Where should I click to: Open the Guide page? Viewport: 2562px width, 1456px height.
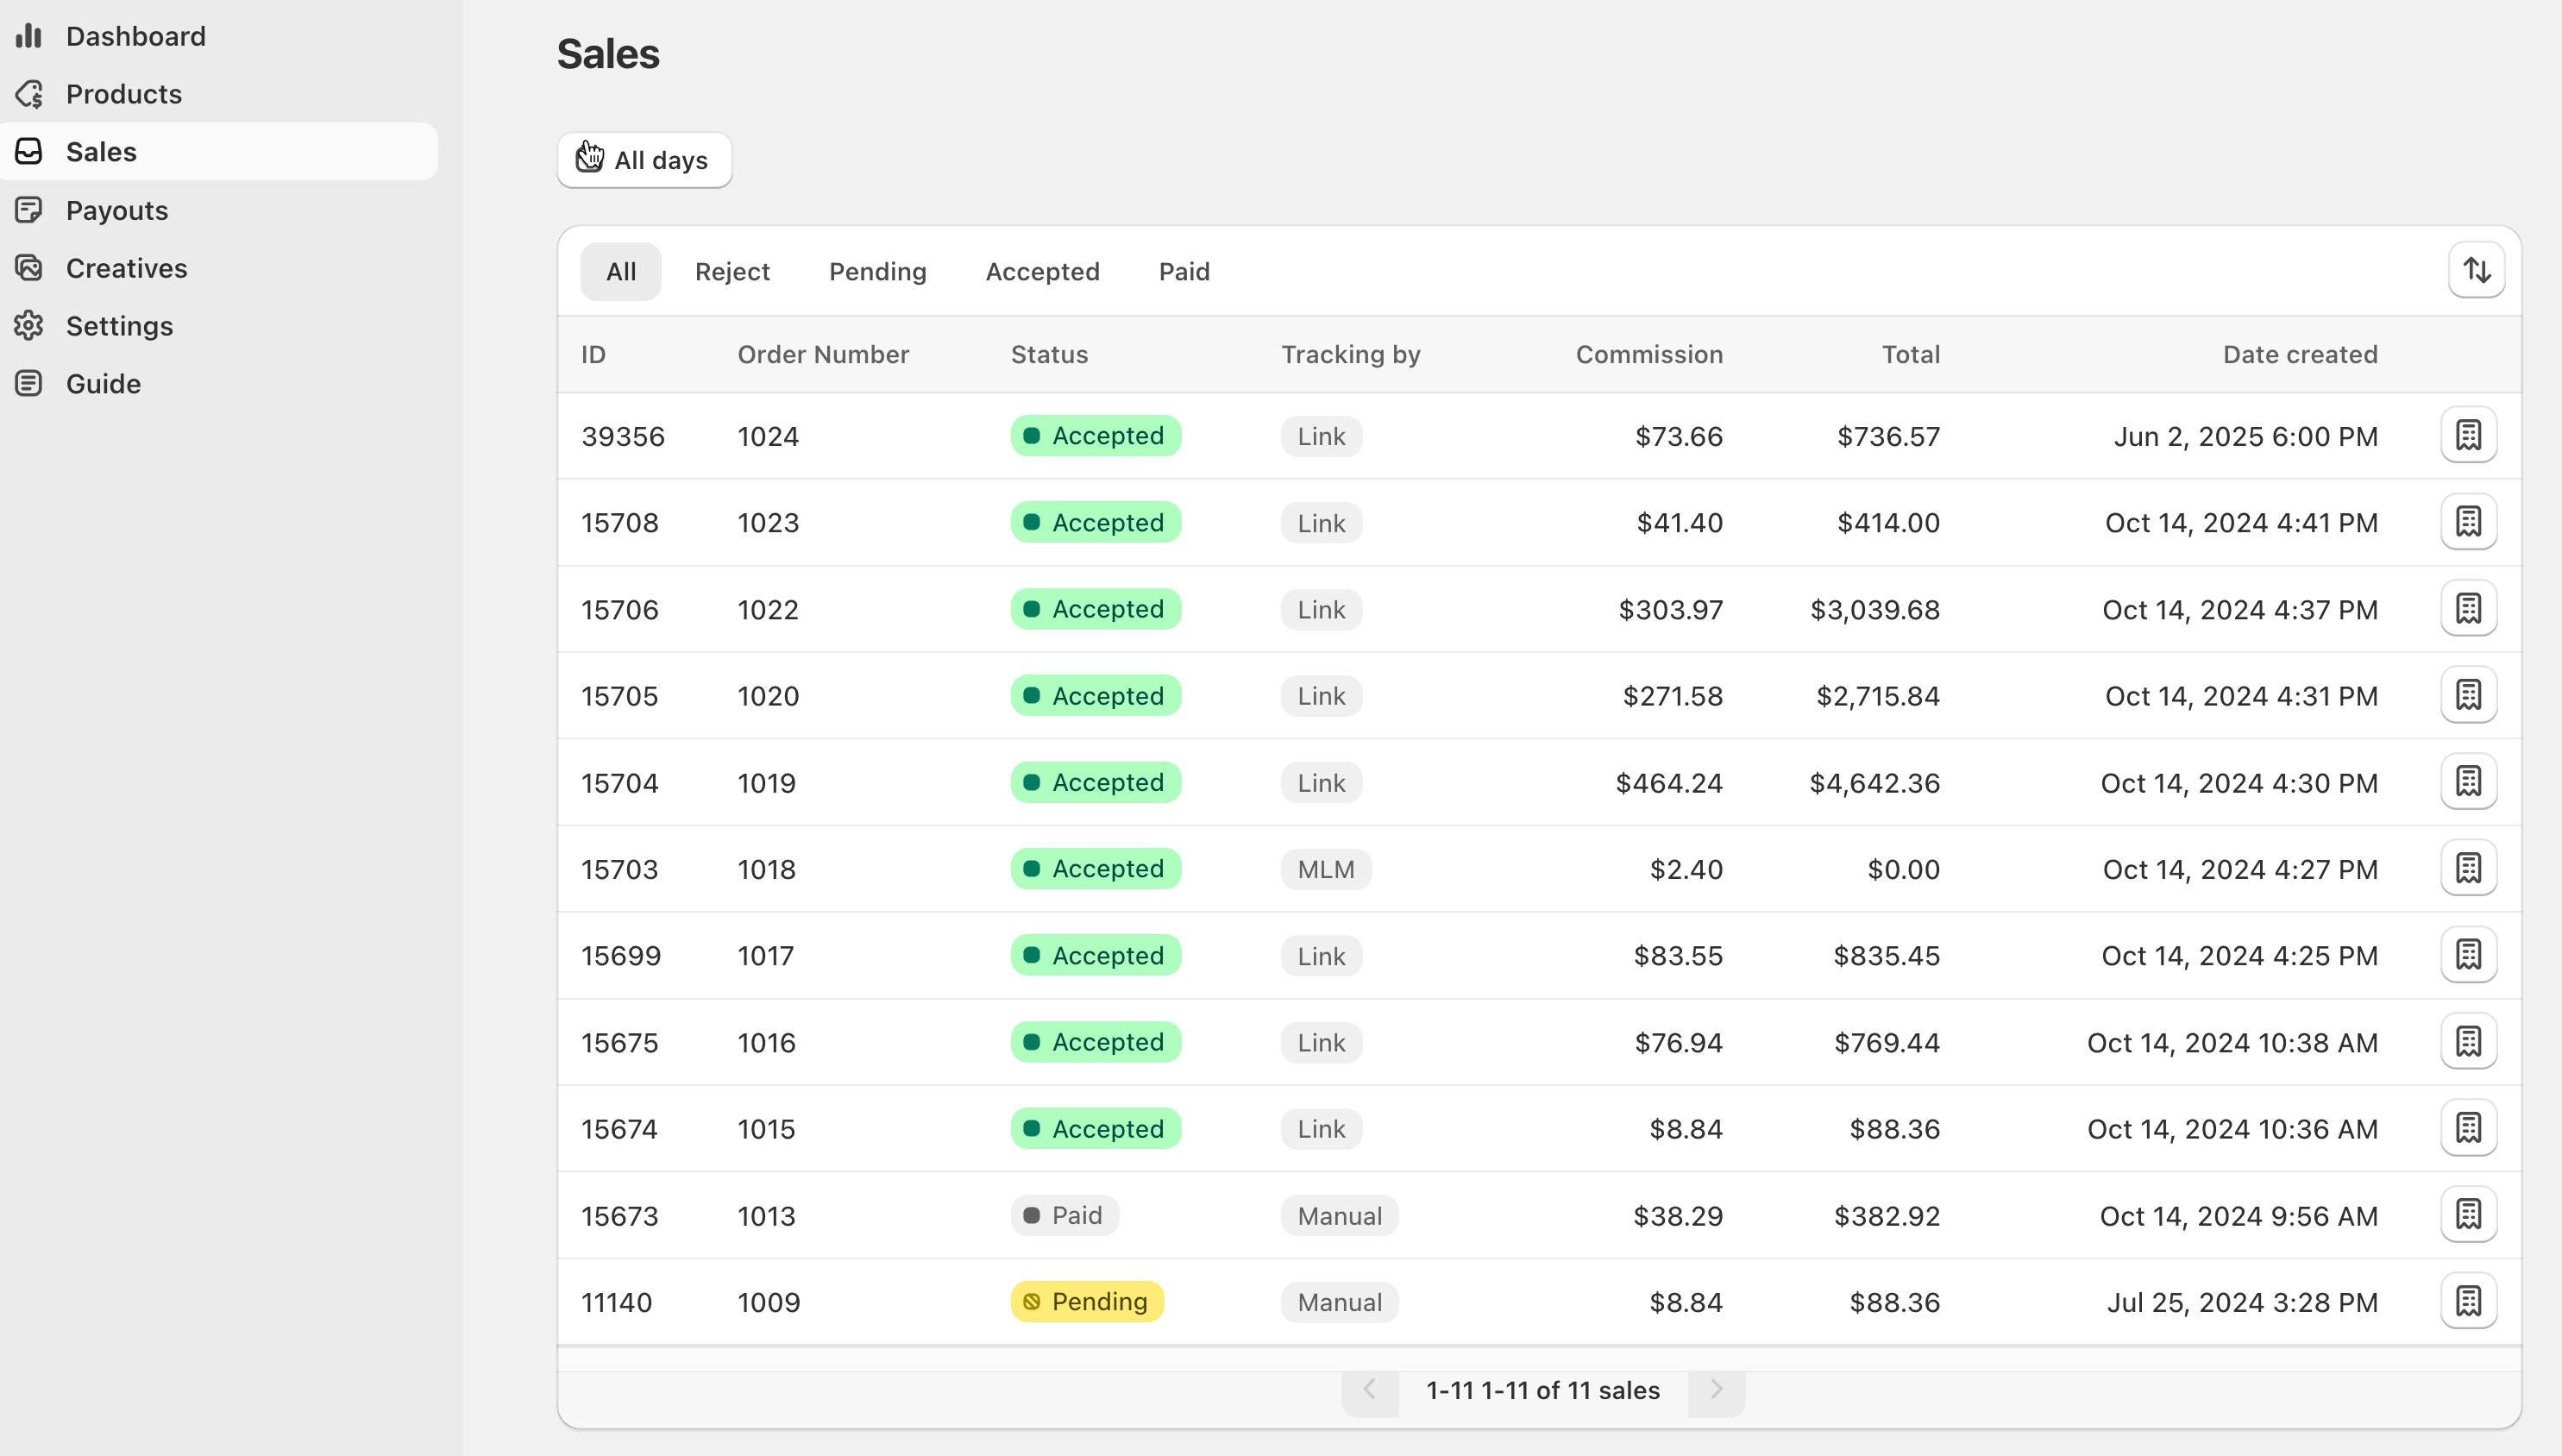pyautogui.click(x=103, y=384)
